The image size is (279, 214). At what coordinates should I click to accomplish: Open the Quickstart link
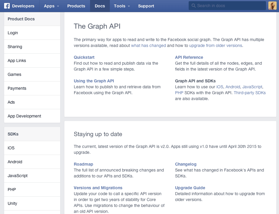pos(84,57)
